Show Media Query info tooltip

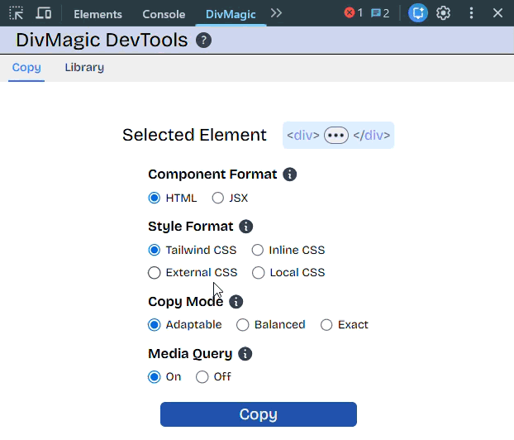(245, 354)
